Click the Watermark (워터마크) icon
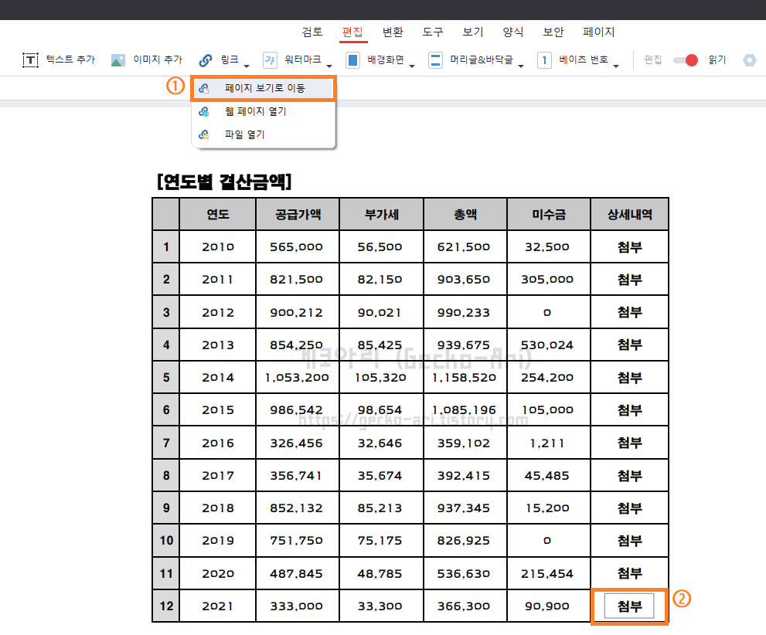 (x=270, y=60)
